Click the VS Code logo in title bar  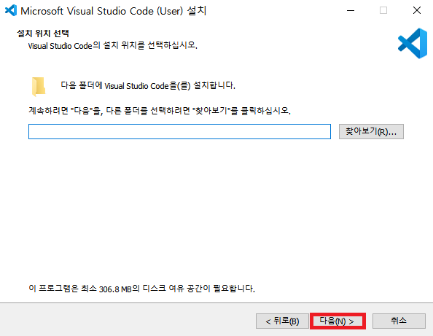(11, 10)
